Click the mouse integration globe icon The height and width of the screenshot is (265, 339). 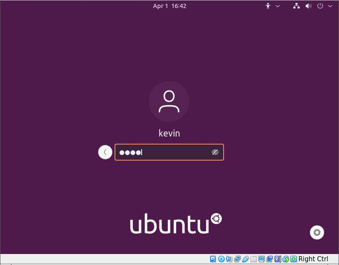(x=286, y=259)
